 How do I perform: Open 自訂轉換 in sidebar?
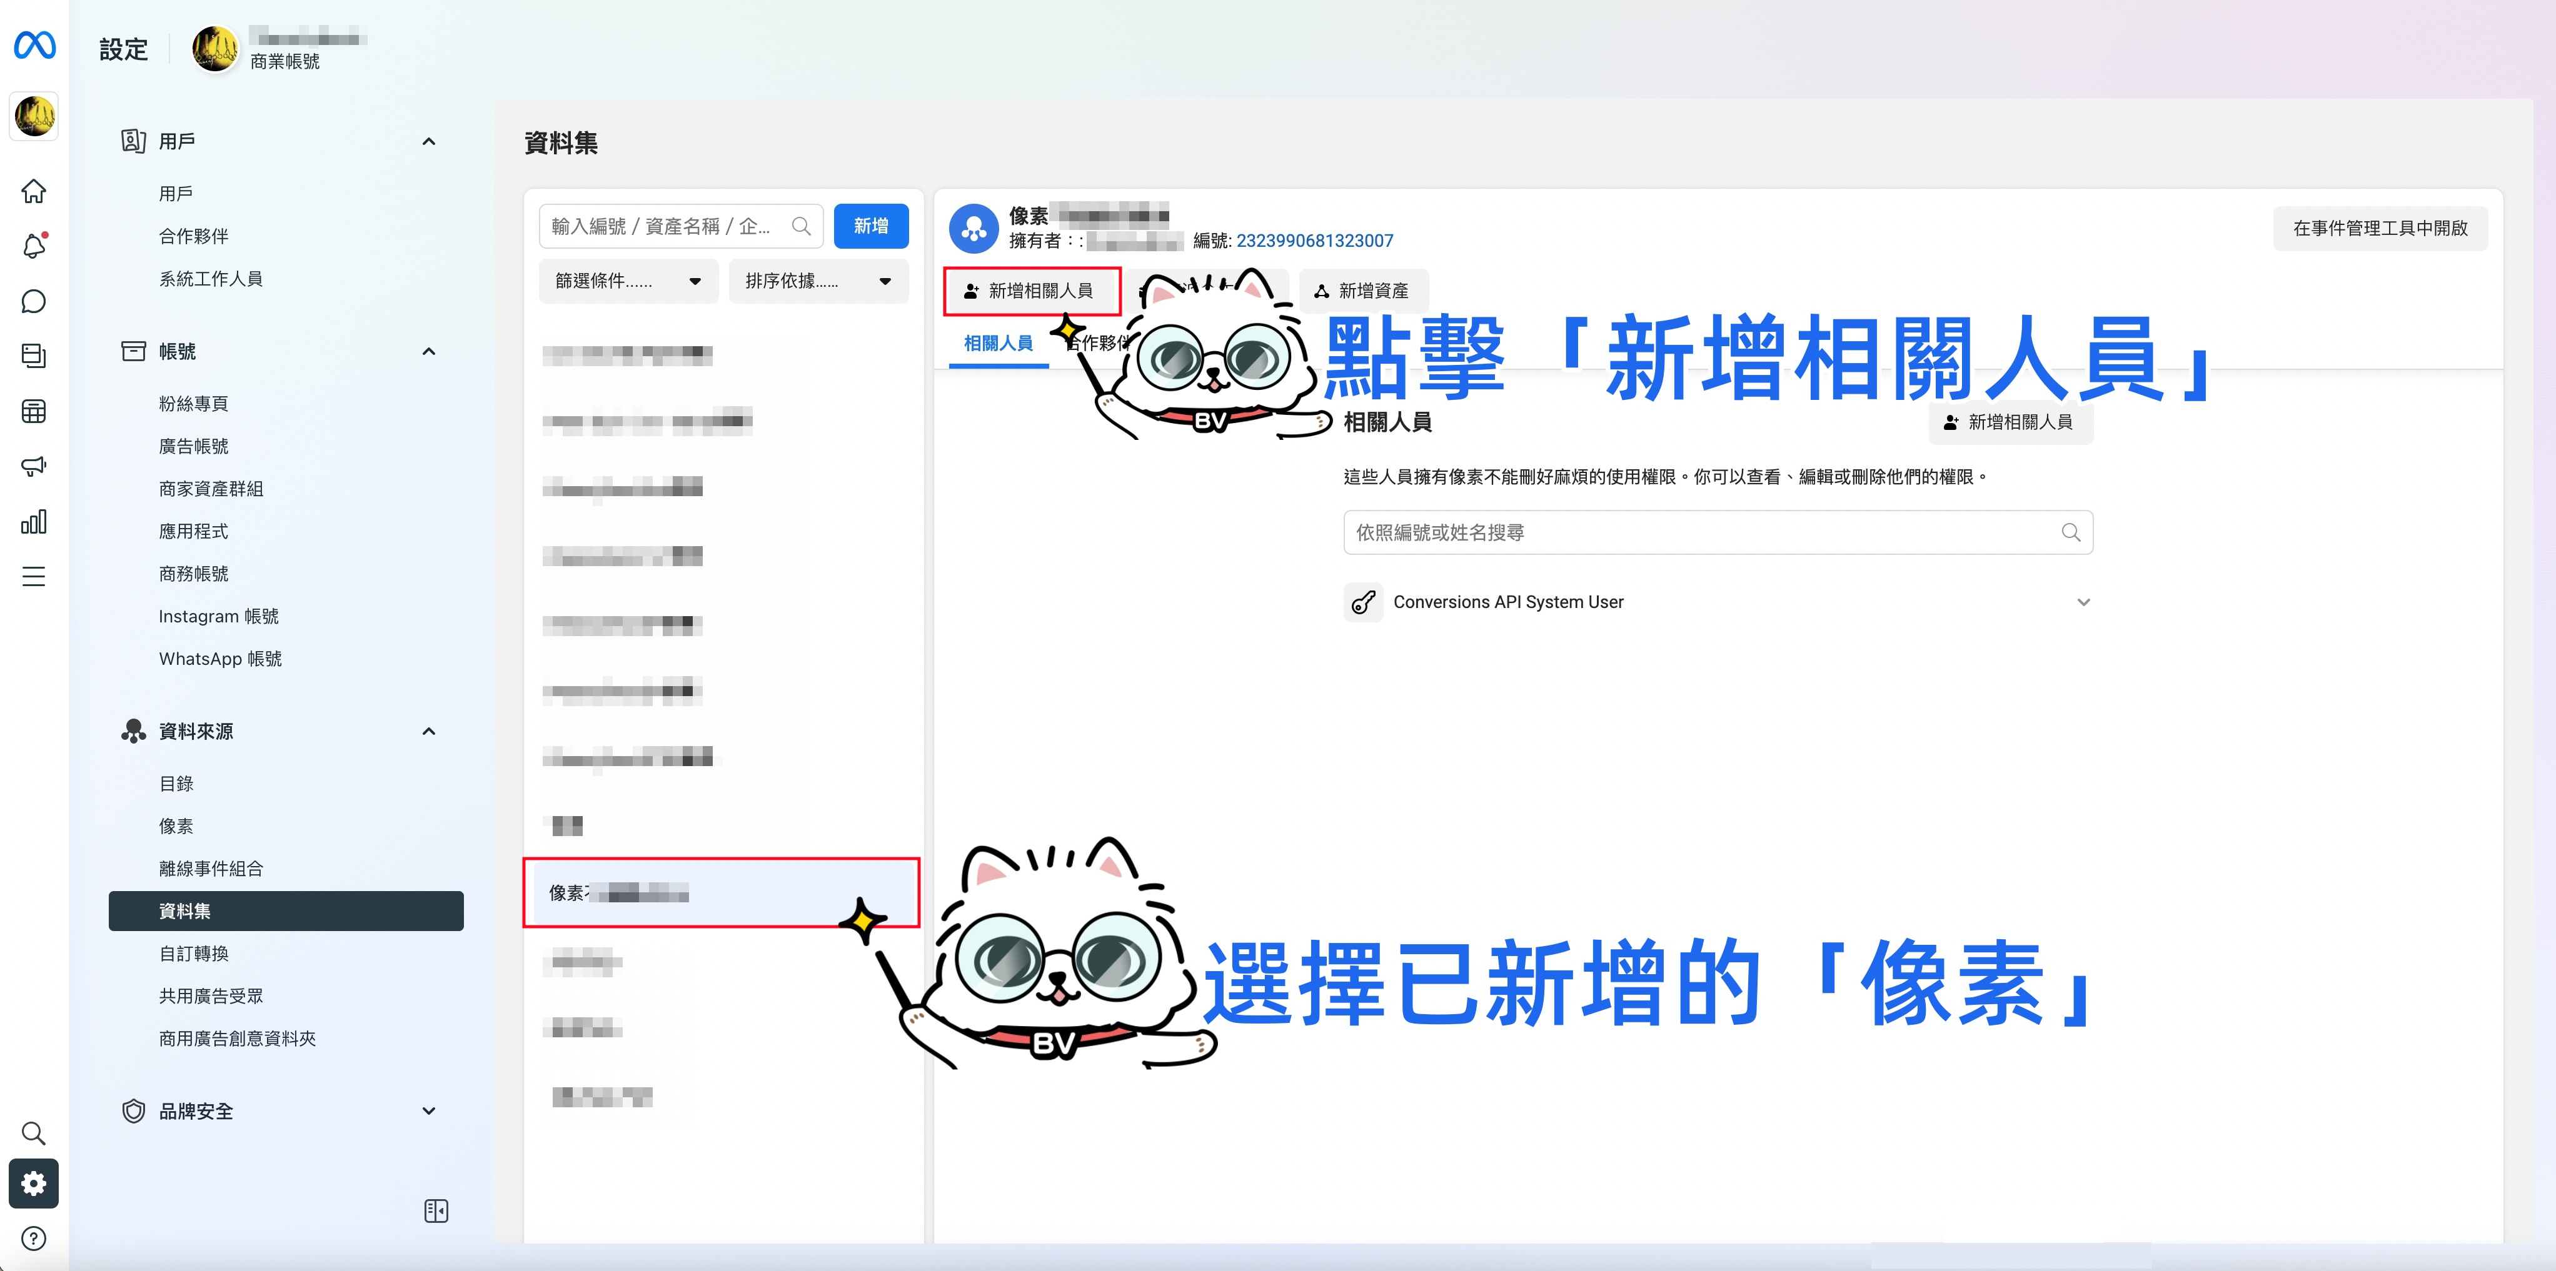coord(193,954)
